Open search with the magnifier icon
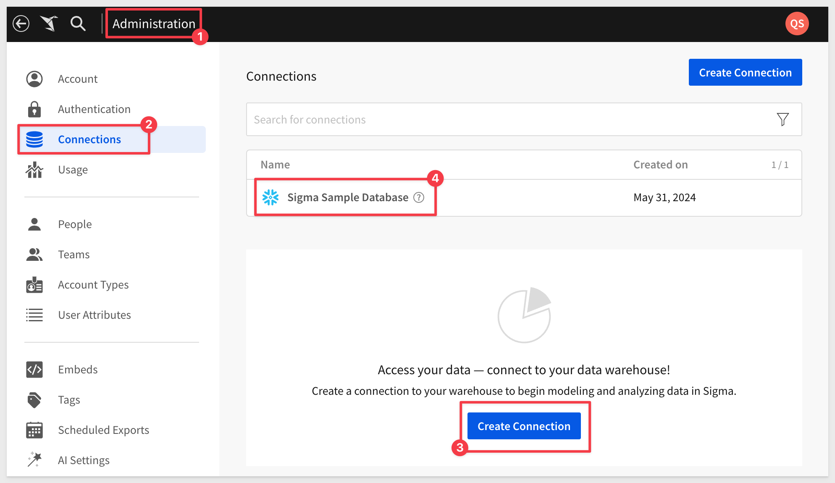 78,24
